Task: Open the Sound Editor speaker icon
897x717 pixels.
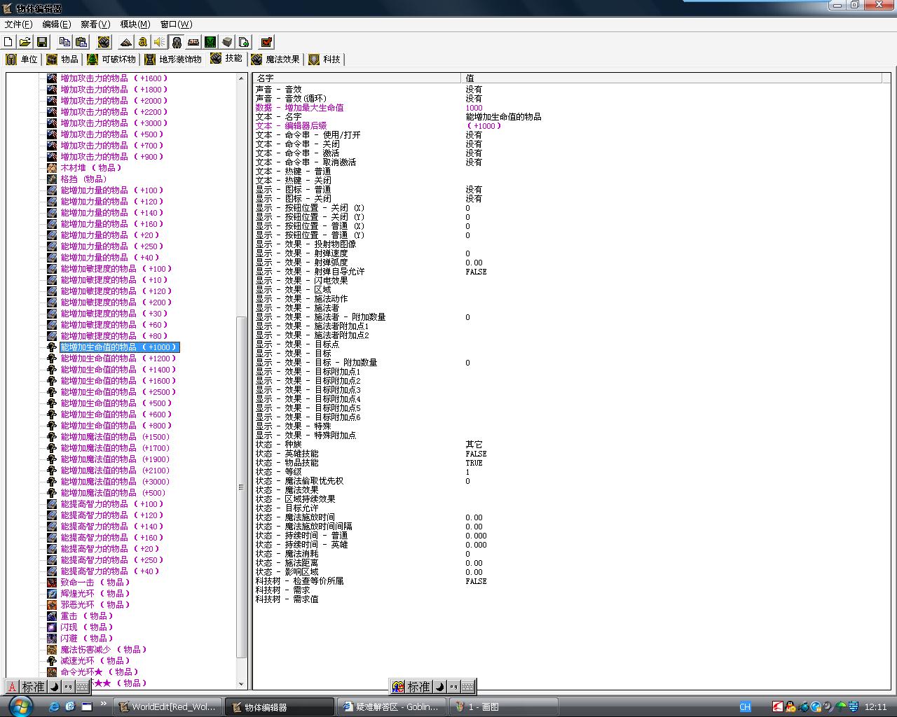Action: [159, 42]
